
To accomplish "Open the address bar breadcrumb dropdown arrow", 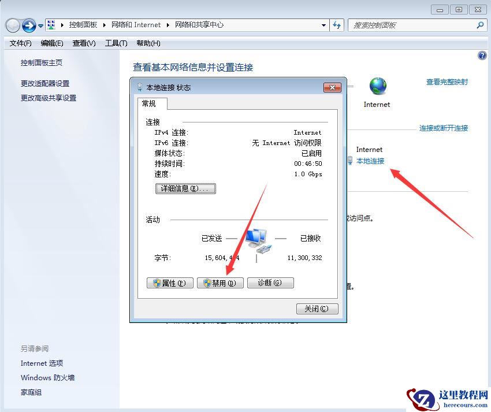I will click(325, 25).
